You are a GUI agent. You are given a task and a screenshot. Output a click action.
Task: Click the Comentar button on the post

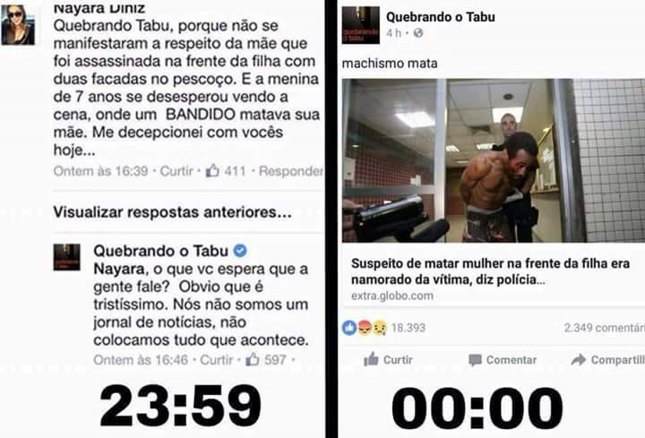(503, 360)
